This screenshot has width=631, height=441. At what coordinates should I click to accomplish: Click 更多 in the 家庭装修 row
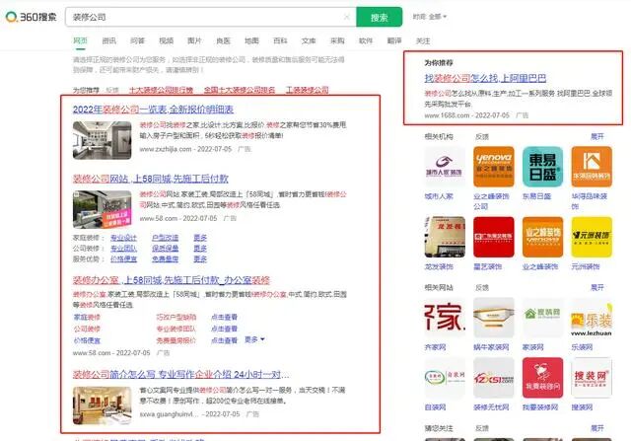(x=200, y=238)
